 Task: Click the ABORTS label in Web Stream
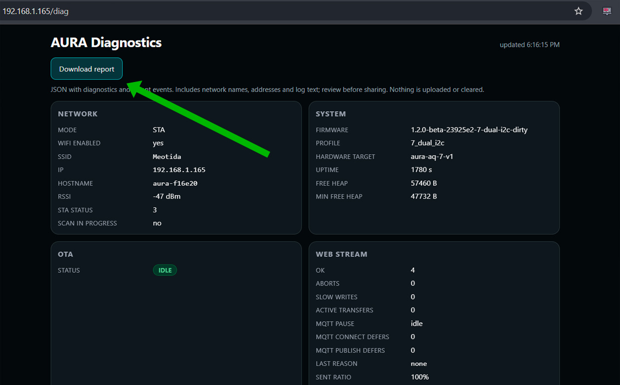pos(328,284)
